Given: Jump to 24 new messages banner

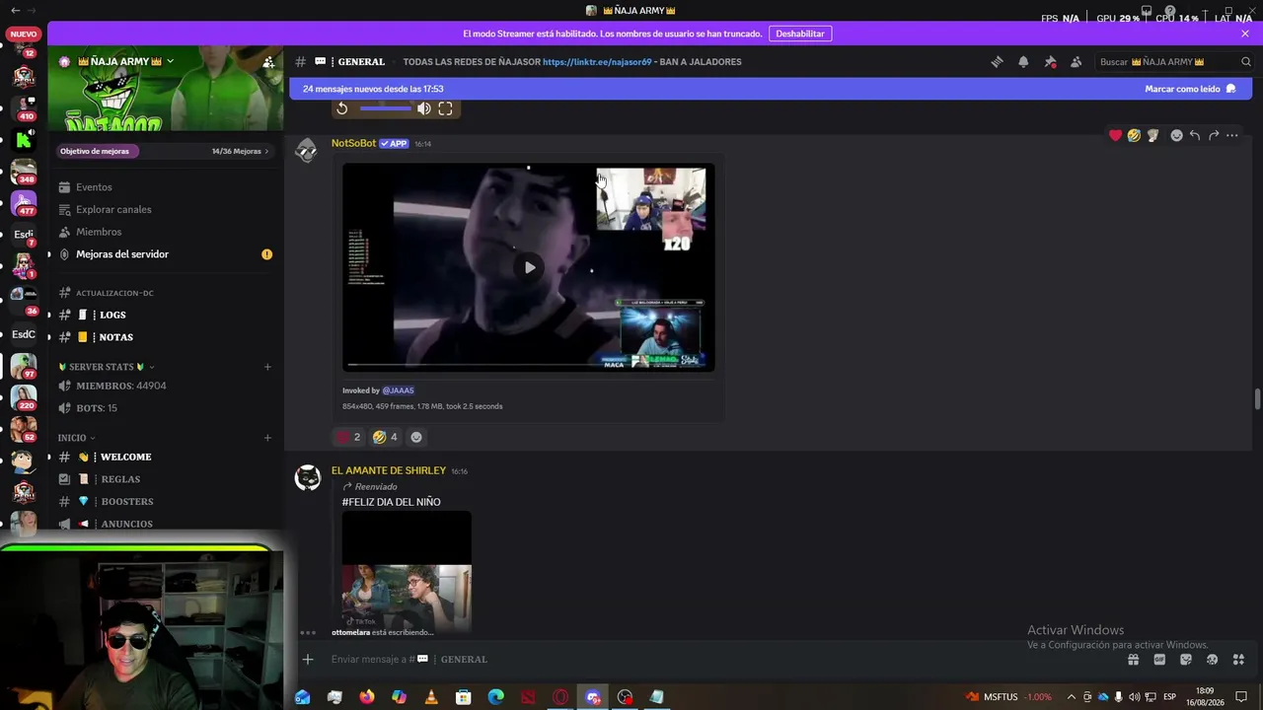Looking at the screenshot, I should pyautogui.click(x=373, y=89).
